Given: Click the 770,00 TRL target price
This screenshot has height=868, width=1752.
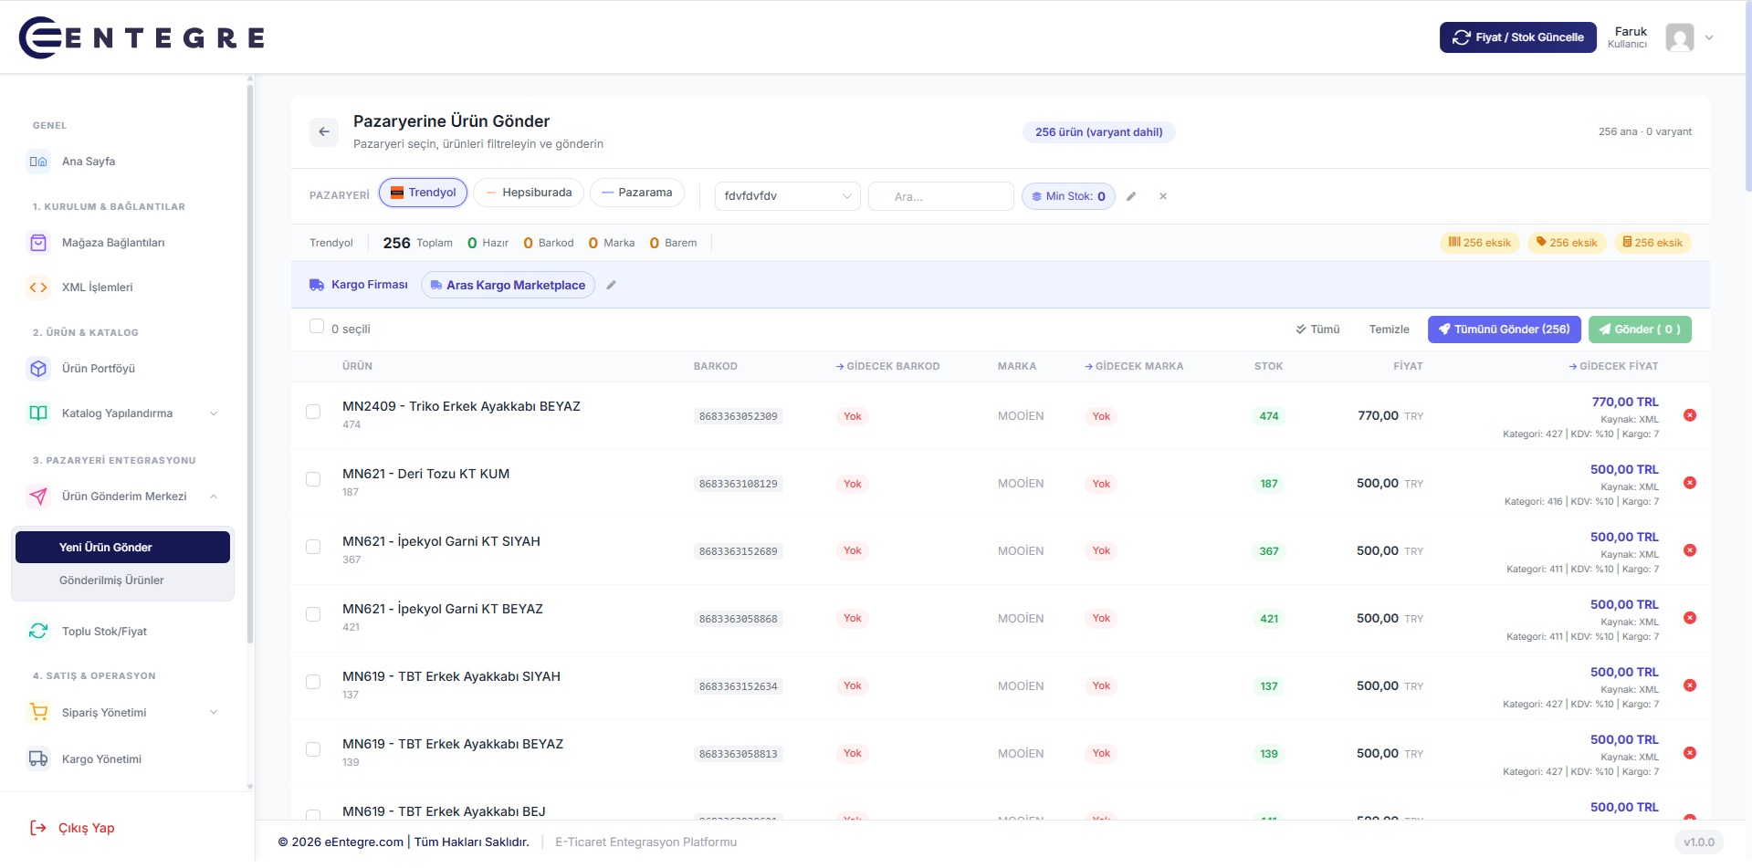Looking at the screenshot, I should [x=1625, y=402].
